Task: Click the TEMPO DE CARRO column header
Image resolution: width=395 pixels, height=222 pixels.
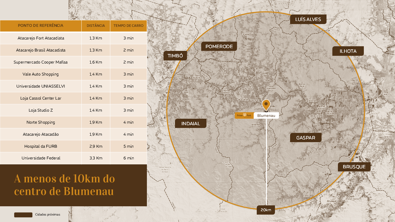Action: (128, 26)
